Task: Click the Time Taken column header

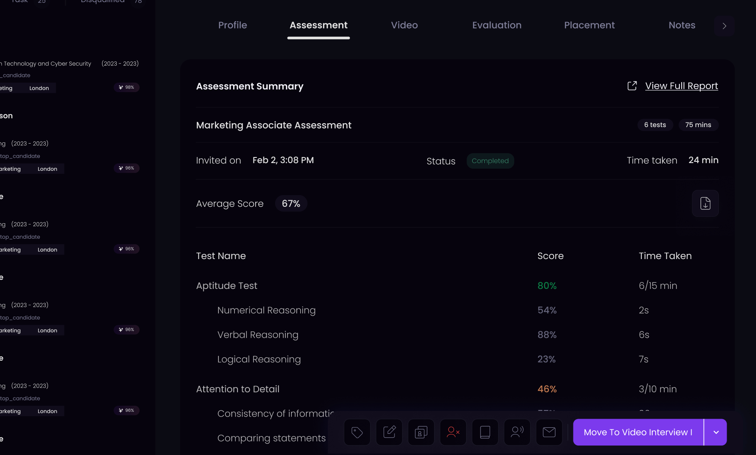Action: pyautogui.click(x=665, y=256)
